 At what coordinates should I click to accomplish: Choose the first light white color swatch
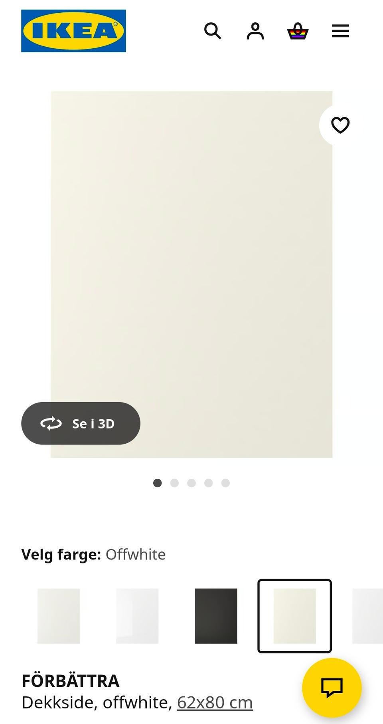point(59,616)
